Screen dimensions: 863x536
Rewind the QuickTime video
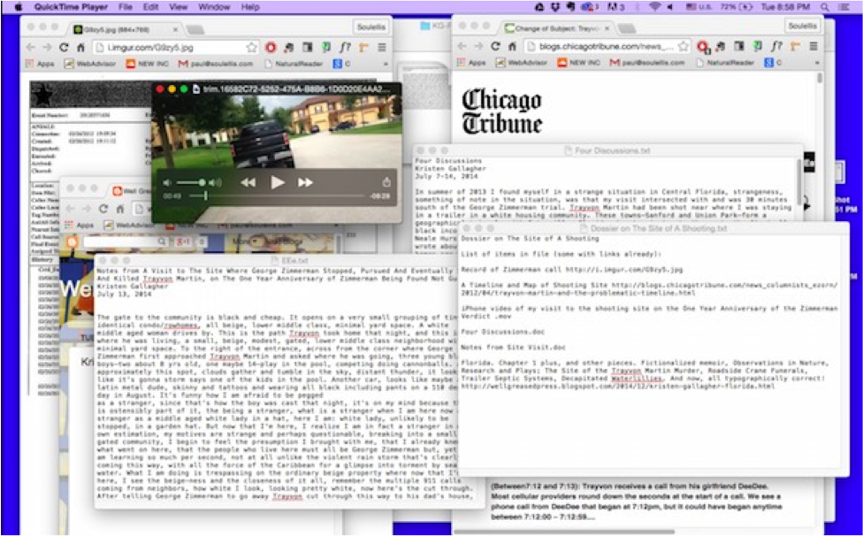coord(248,183)
